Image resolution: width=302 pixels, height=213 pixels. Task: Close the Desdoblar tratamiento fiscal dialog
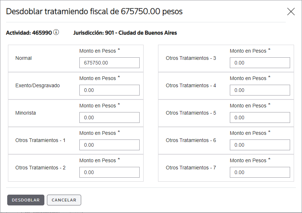(291, 12)
